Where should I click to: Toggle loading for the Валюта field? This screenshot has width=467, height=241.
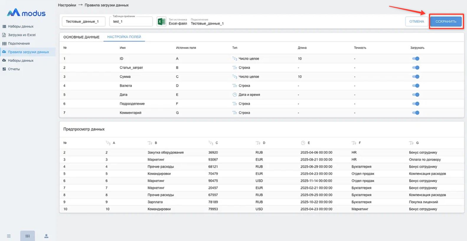point(416,86)
